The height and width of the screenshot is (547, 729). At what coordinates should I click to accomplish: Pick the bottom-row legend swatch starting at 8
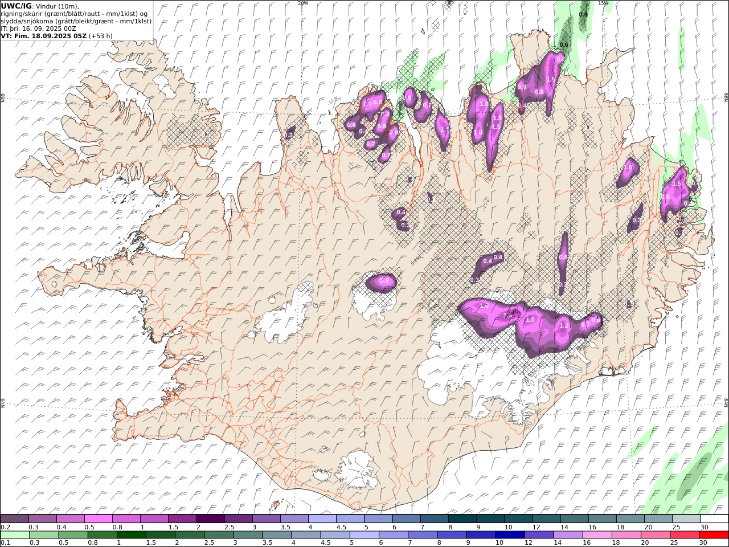pos(452,534)
